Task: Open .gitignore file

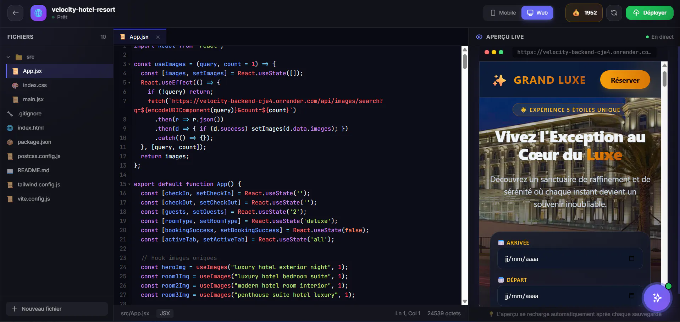Action: pyautogui.click(x=57, y=114)
